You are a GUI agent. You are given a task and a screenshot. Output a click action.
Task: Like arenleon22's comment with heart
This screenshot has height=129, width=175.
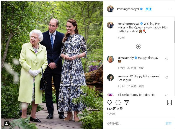167,78
